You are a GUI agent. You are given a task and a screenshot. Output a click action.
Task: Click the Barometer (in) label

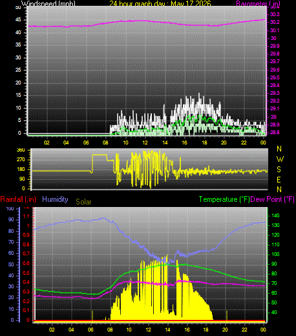258,4
